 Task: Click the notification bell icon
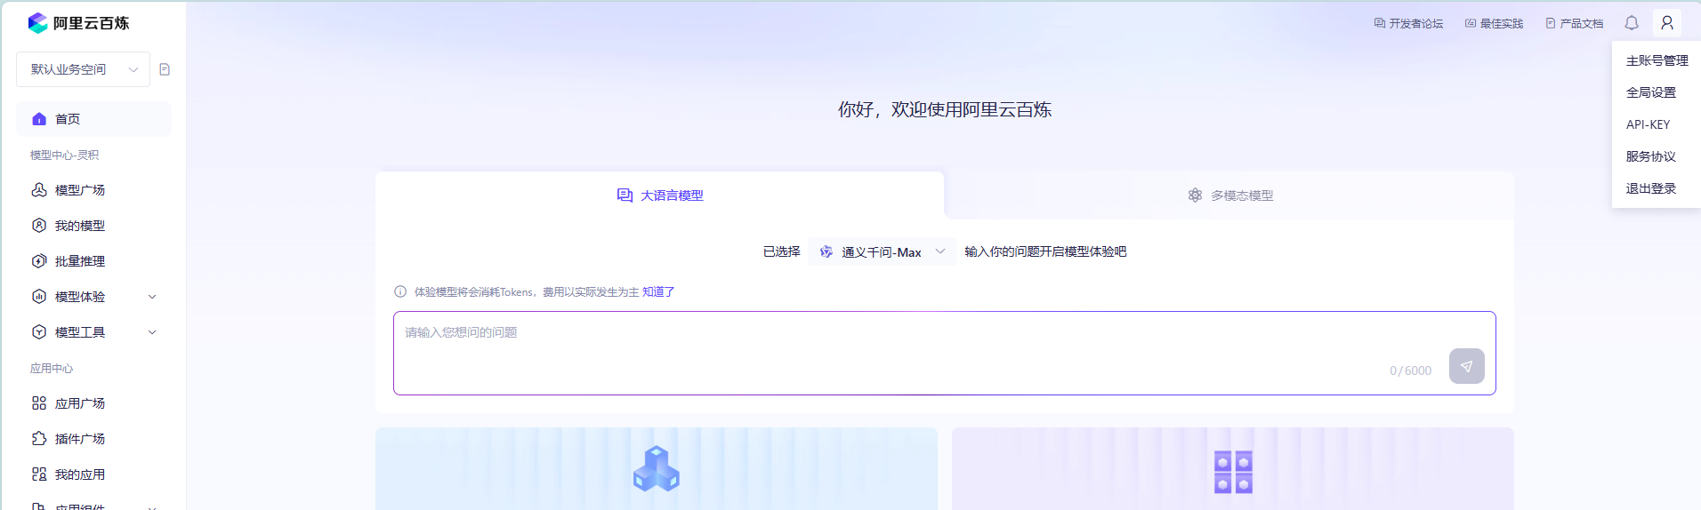1631,23
